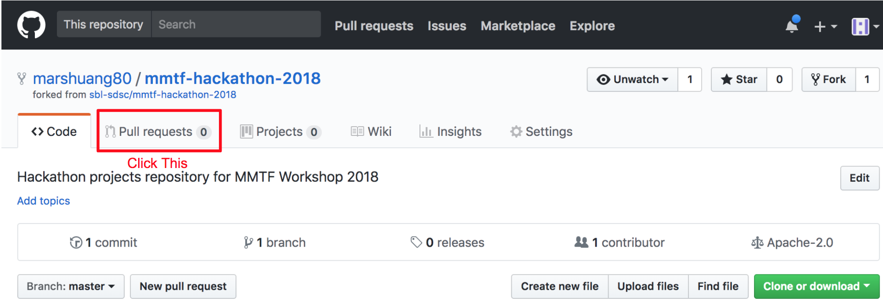Click the gear icon on Settings tab

point(516,132)
